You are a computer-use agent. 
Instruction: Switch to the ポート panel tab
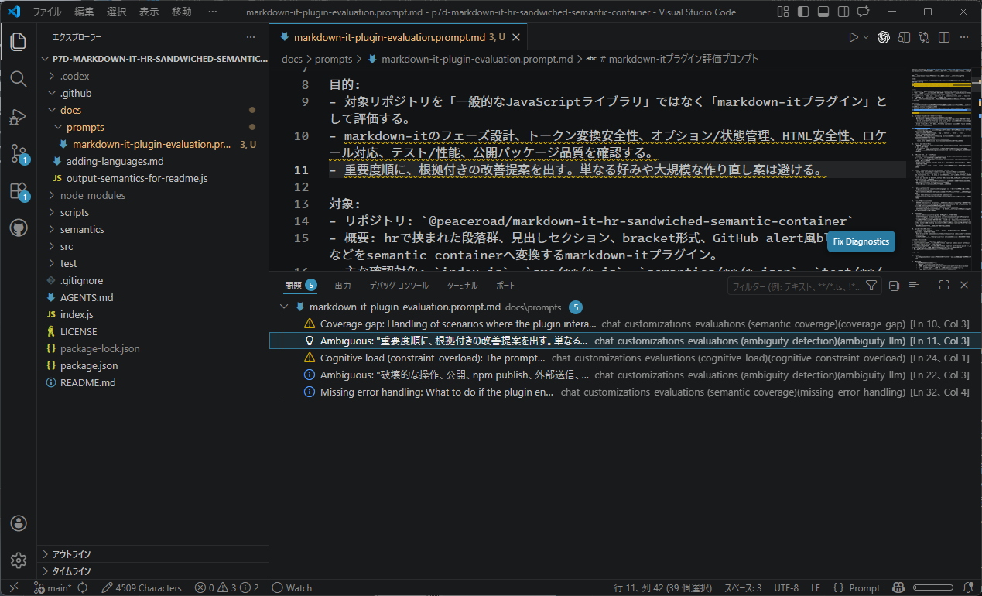tap(505, 286)
